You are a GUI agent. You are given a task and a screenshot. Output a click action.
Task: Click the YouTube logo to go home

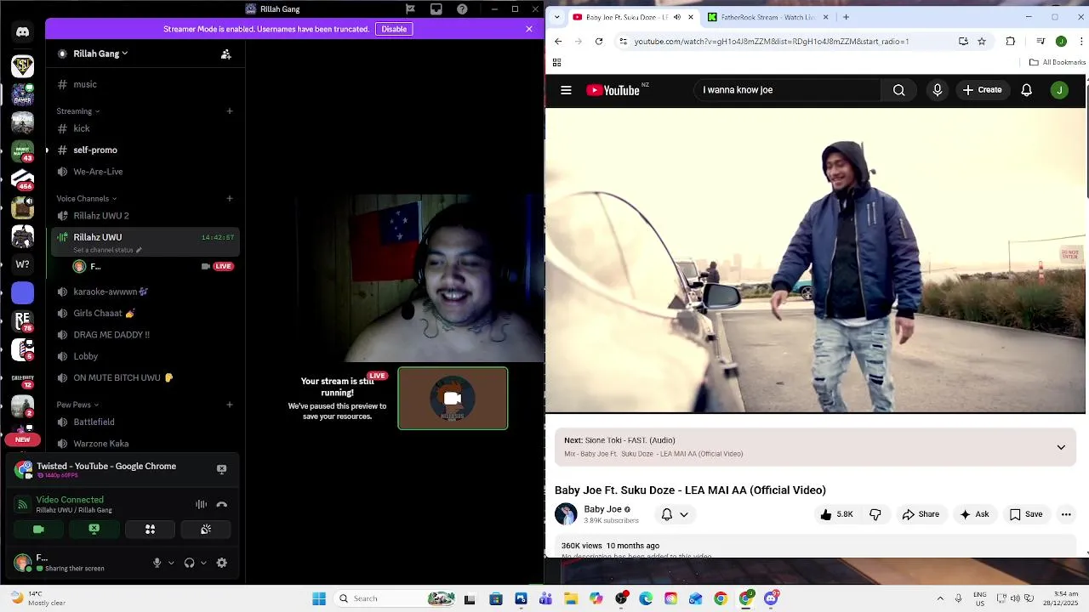point(613,90)
